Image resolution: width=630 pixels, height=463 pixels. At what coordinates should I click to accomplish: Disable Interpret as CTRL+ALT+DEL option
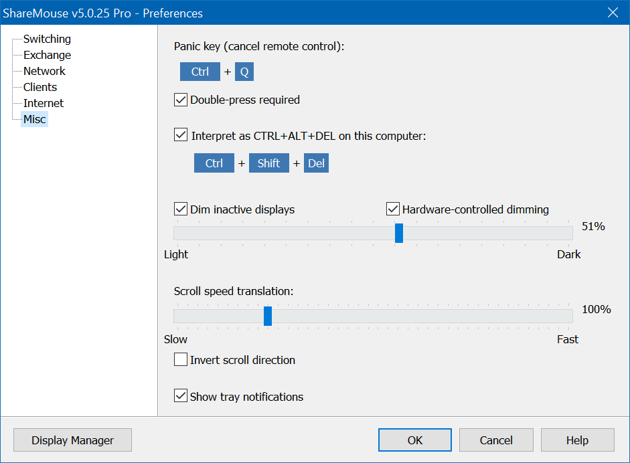[180, 135]
